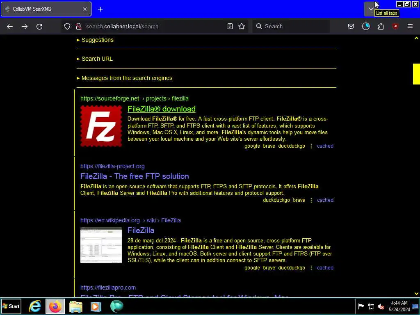Toggle reader view icon in address bar
The width and height of the screenshot is (420, 315).
230,26
